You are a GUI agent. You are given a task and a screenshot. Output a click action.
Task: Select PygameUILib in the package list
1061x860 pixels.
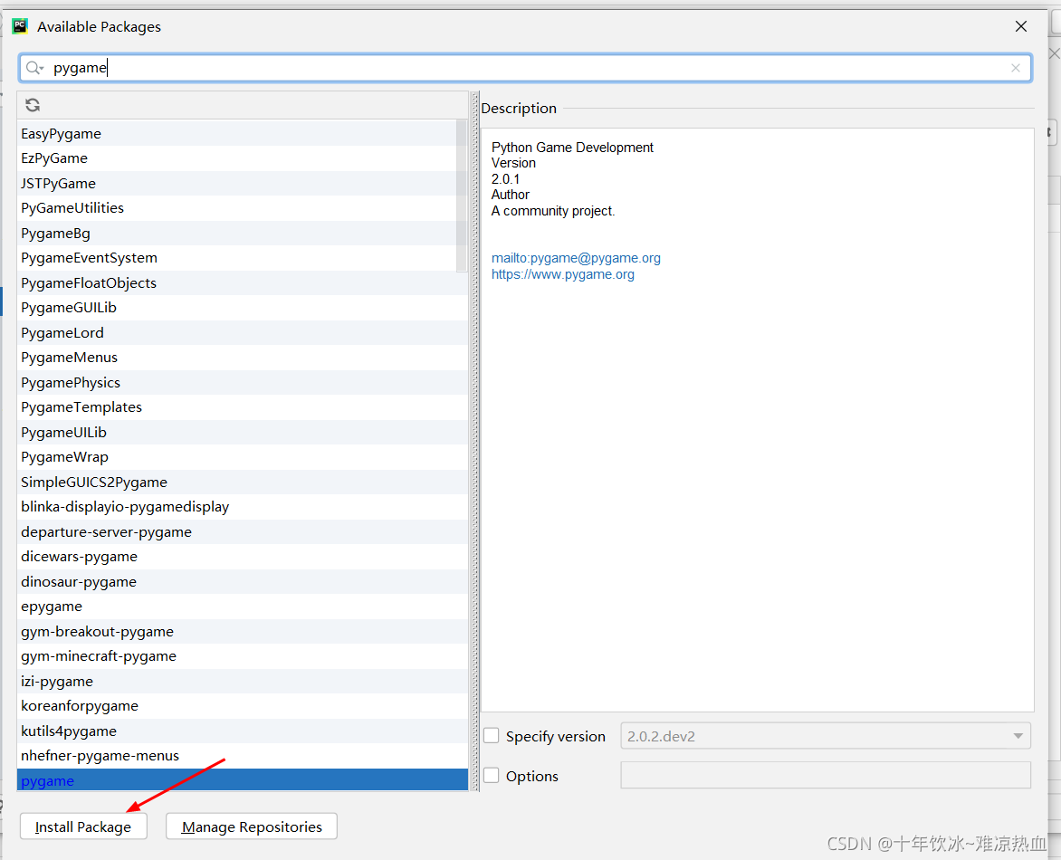pos(243,432)
